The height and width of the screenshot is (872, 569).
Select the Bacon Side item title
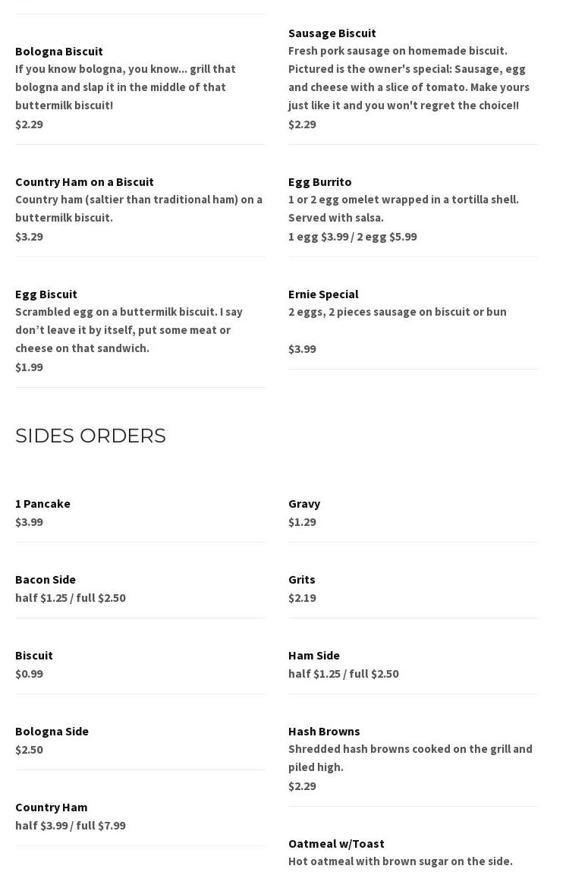46,579
